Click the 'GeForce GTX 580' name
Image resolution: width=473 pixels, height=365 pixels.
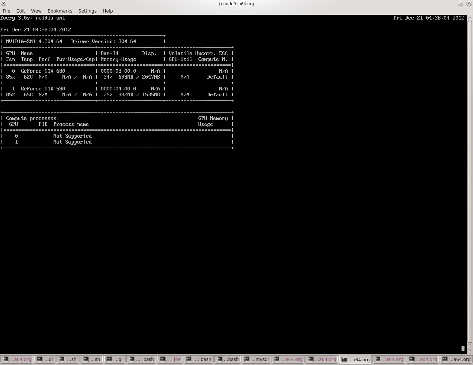(x=43, y=89)
